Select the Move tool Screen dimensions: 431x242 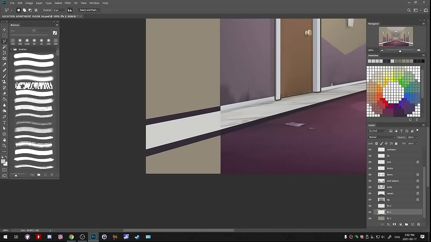pos(4,30)
